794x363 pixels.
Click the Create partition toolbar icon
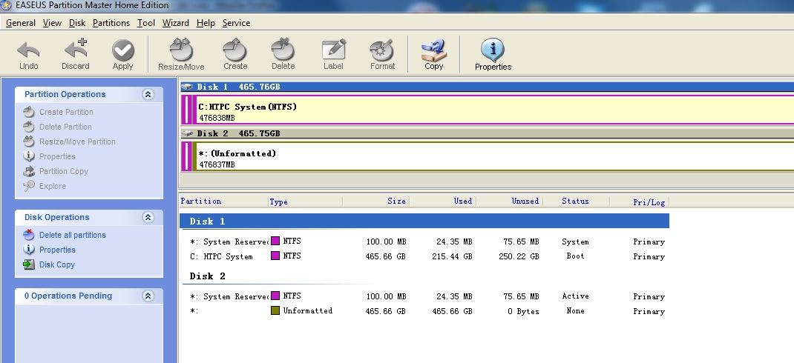pyautogui.click(x=235, y=50)
